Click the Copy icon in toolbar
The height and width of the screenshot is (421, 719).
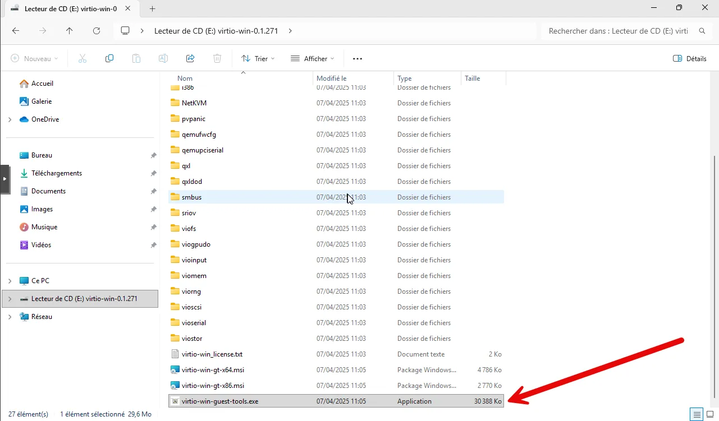(109, 58)
